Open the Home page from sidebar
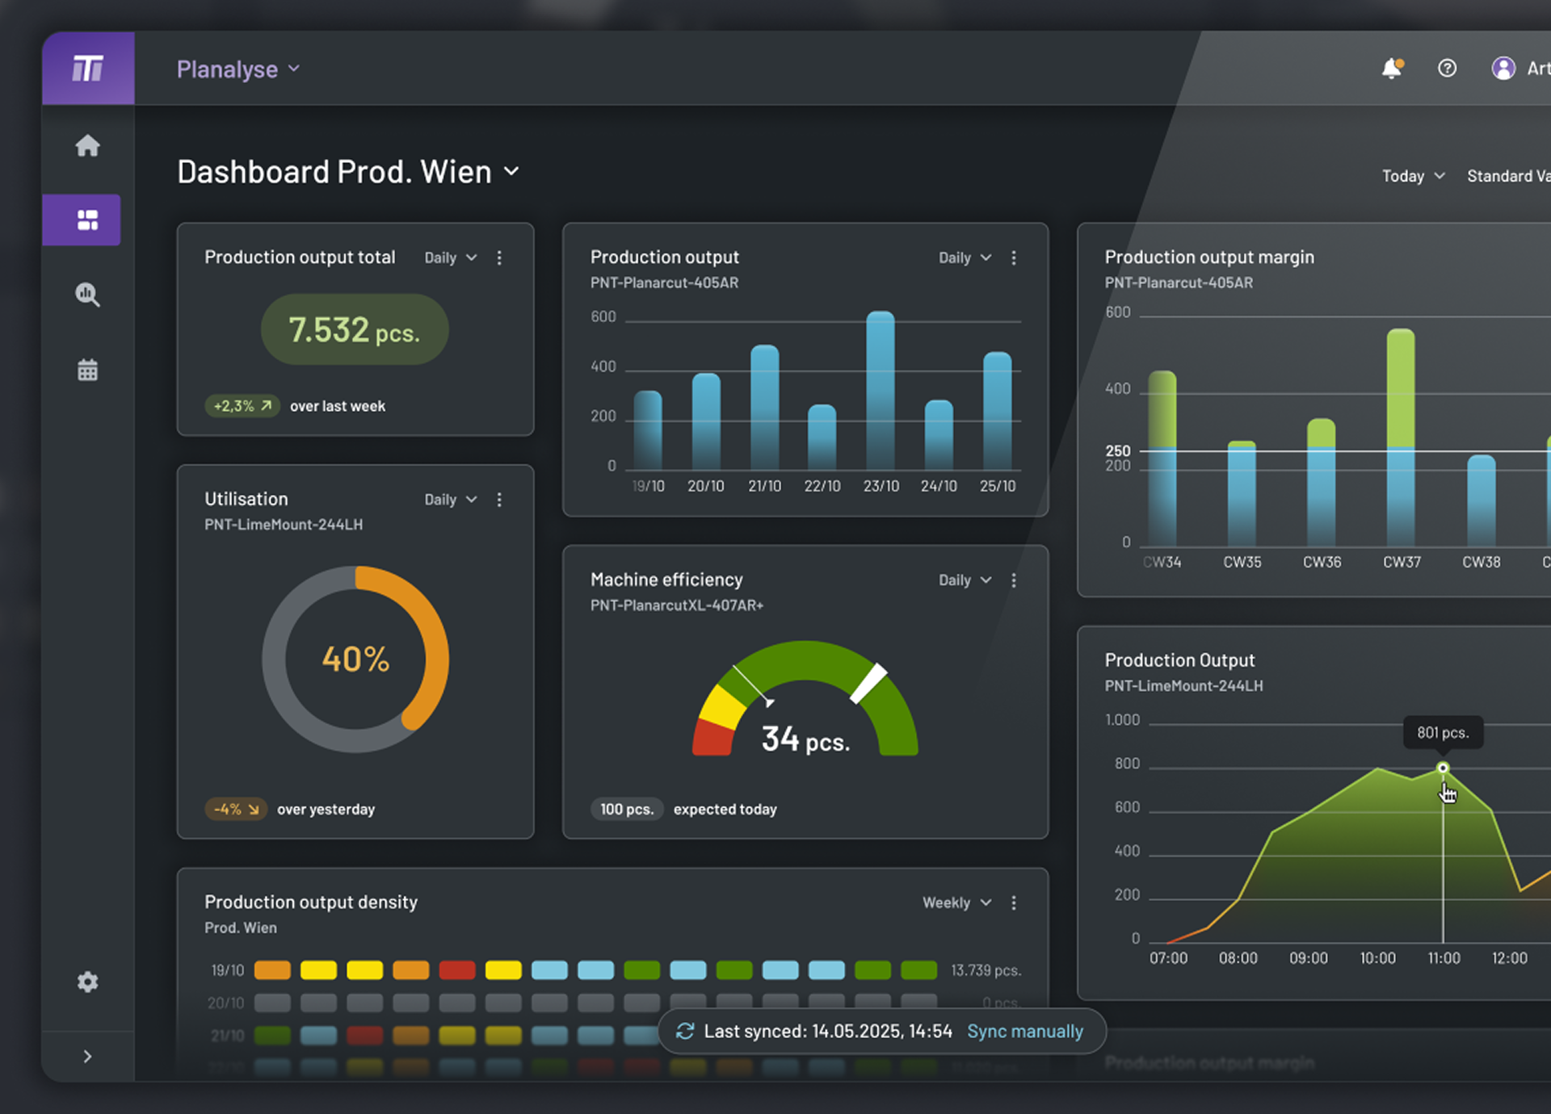 pyautogui.click(x=87, y=146)
